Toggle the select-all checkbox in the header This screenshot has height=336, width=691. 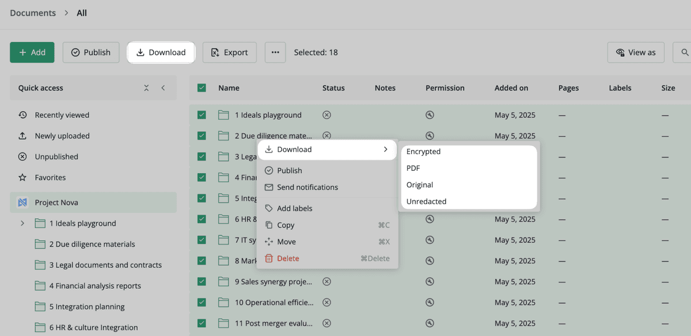pos(201,87)
